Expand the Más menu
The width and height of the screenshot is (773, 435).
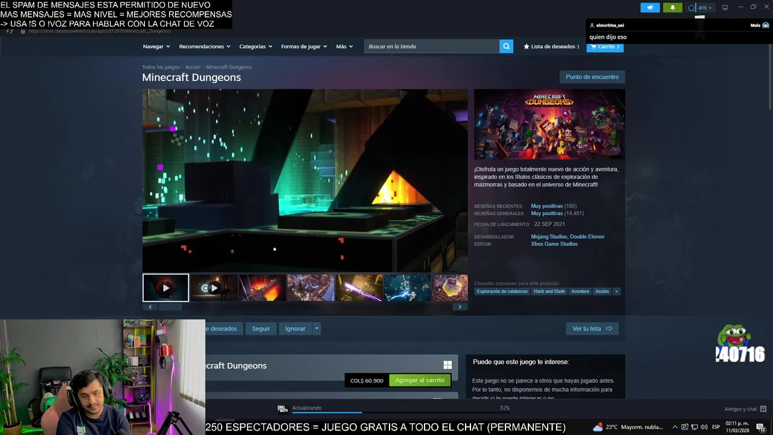pyautogui.click(x=344, y=47)
